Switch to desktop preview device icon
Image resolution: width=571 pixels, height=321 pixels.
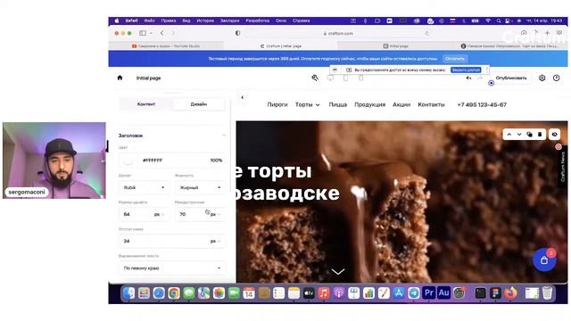coord(330,78)
